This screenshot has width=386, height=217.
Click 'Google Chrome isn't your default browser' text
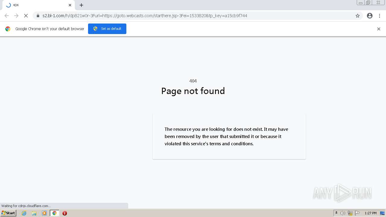tap(50, 29)
